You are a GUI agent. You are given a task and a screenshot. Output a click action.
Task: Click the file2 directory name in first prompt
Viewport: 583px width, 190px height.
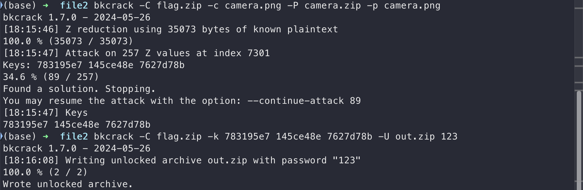point(74,6)
